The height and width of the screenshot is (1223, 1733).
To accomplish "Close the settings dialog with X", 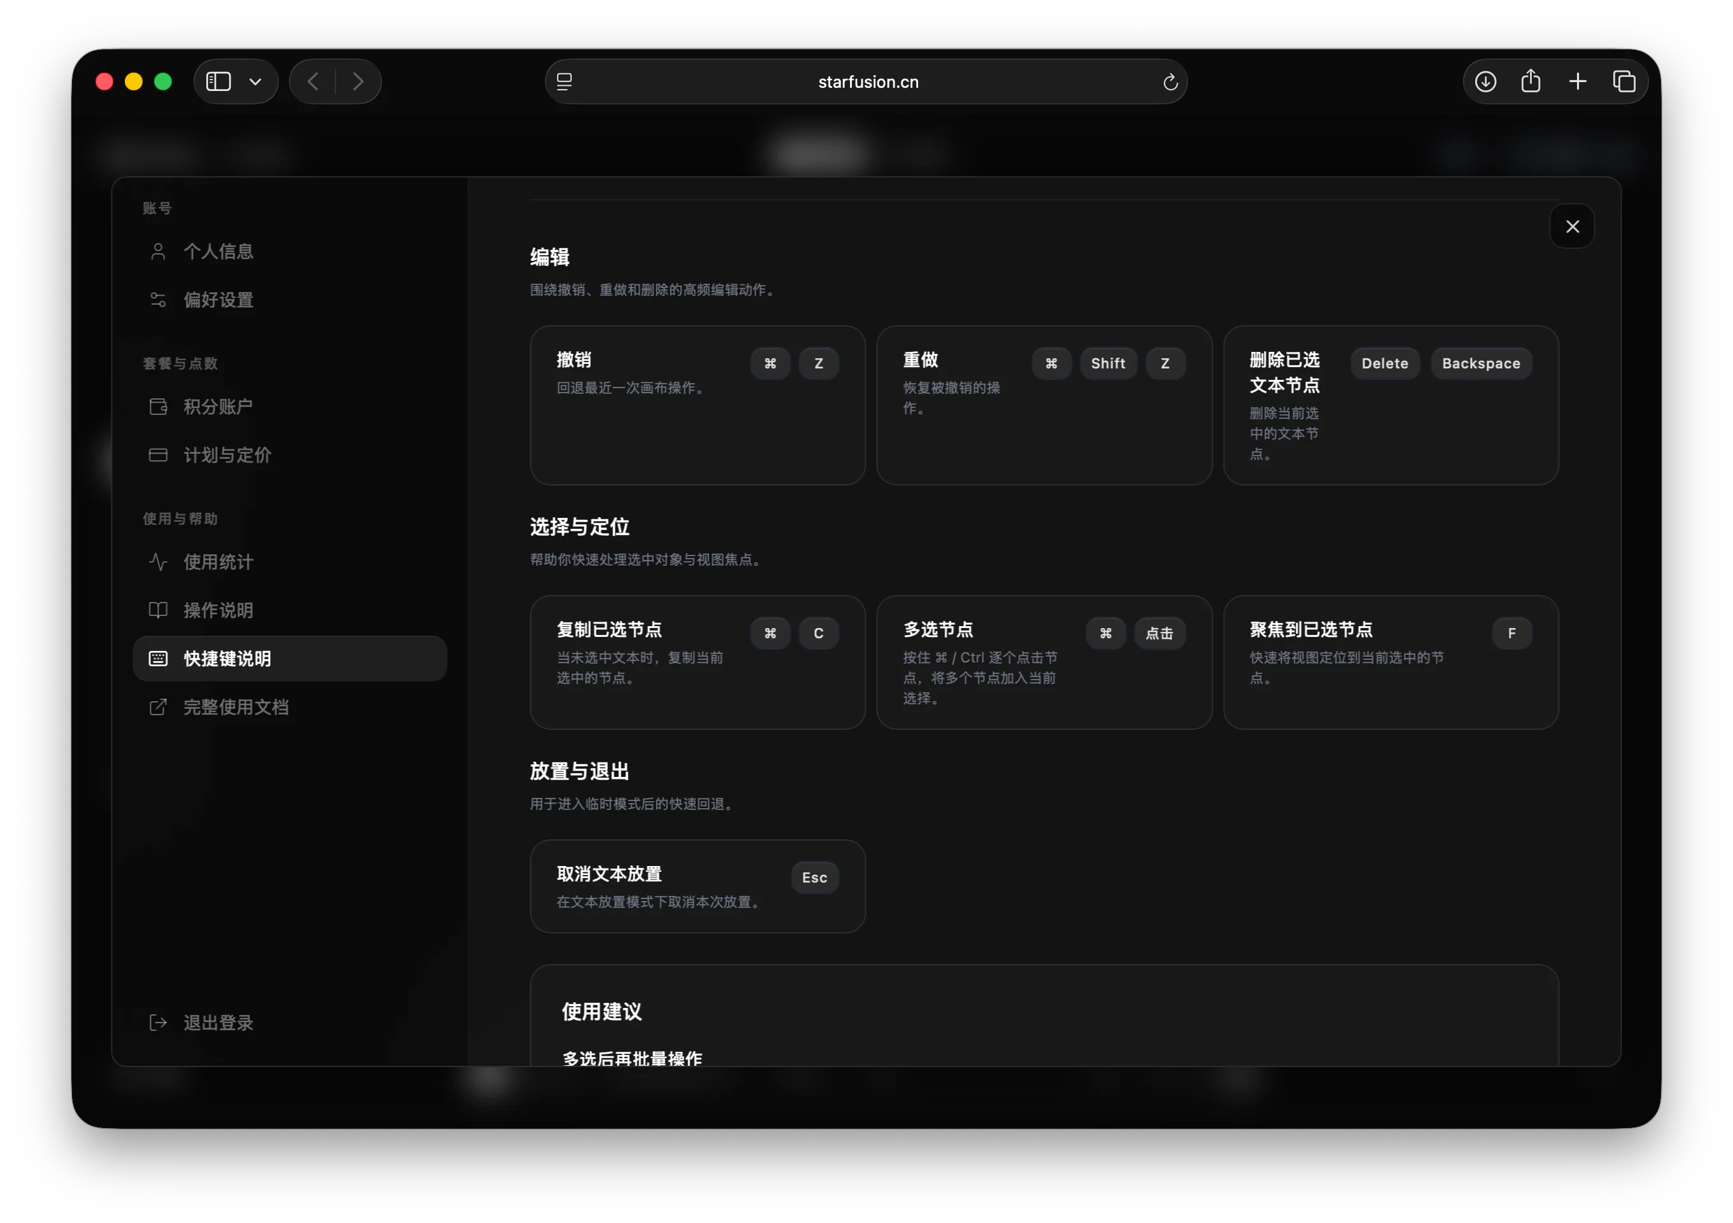I will coord(1572,227).
